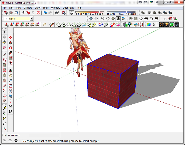Click the lightbulb plugin icon
185x145 pixels.
tap(166, 25)
